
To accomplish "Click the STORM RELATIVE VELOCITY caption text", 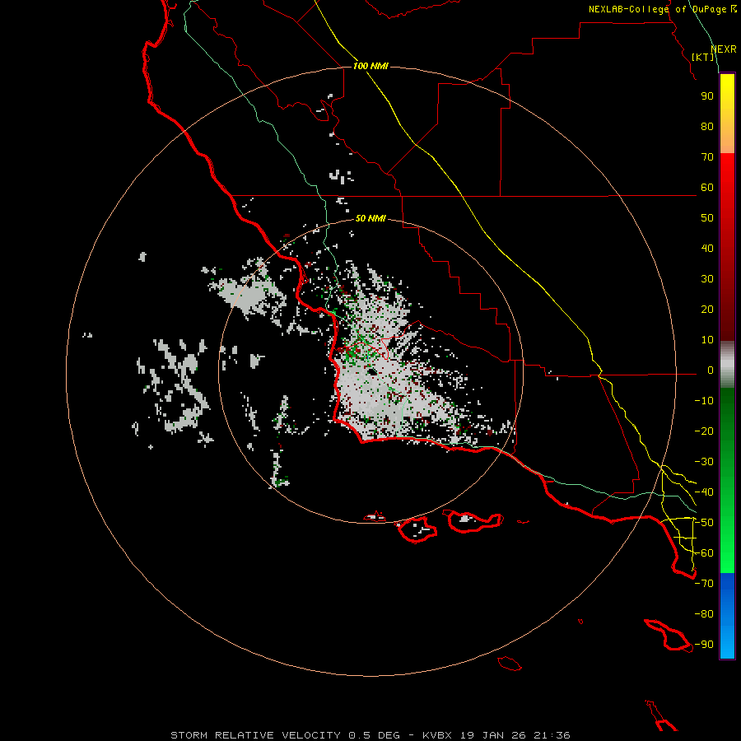I will pos(257,735).
